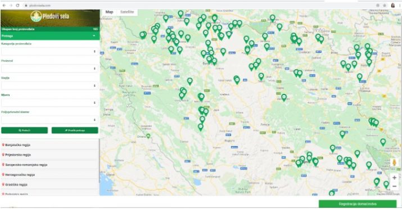Click the green map pin near Drvar
The width and height of the screenshot is (402, 209).
click(x=148, y=136)
